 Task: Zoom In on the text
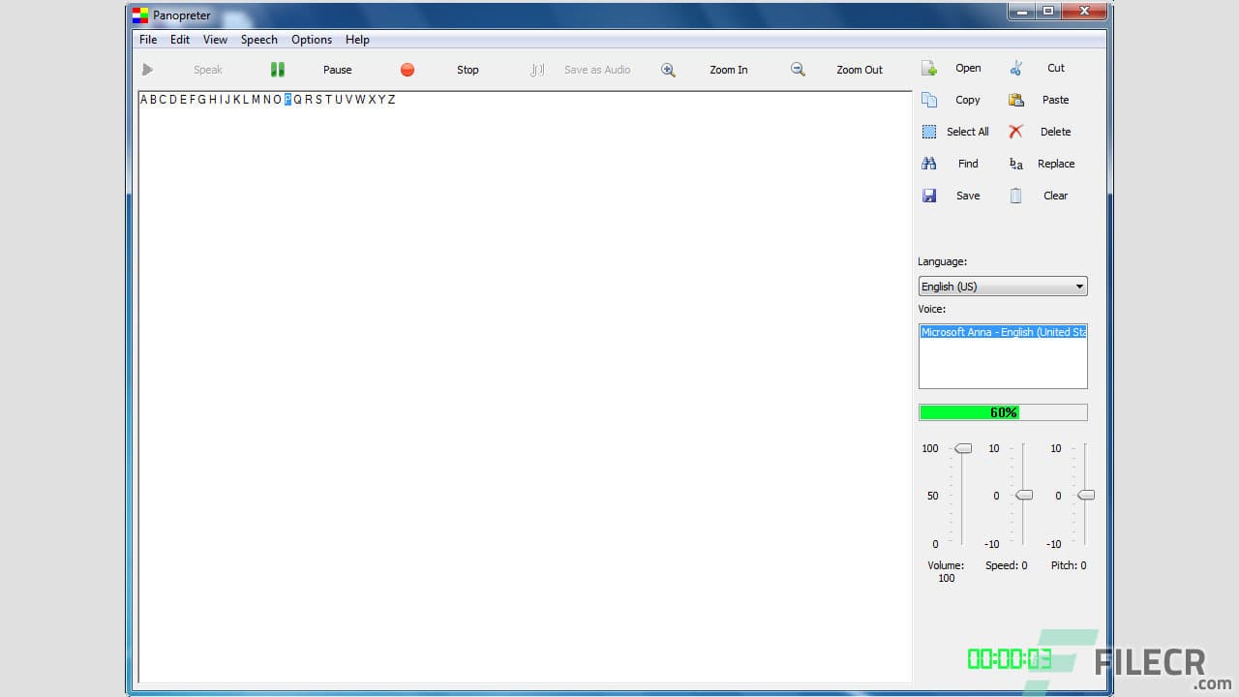(x=668, y=69)
